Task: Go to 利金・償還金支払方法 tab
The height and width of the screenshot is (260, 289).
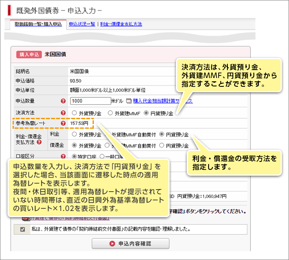Action: 121,24
